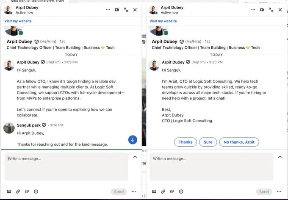Viewport: 288px width, 200px height.
Task: Focus the left chat 'Write a message' field
Action: tap(66, 167)
